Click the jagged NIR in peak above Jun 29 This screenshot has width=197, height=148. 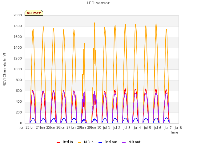coord(84,43)
